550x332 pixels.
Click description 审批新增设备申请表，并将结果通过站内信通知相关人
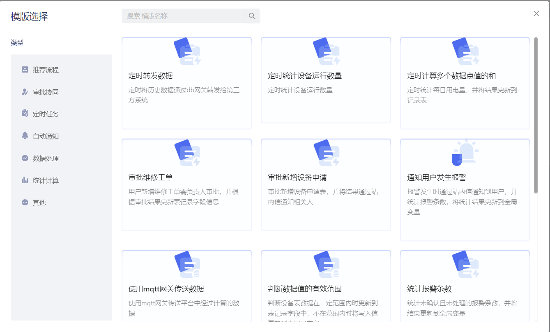click(x=323, y=197)
